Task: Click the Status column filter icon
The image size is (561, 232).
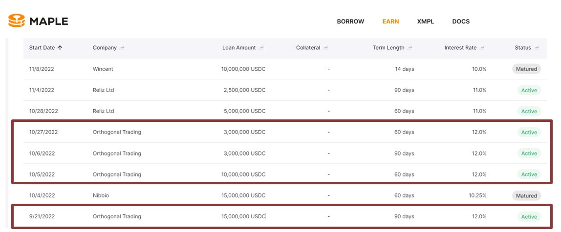Action: click(536, 47)
